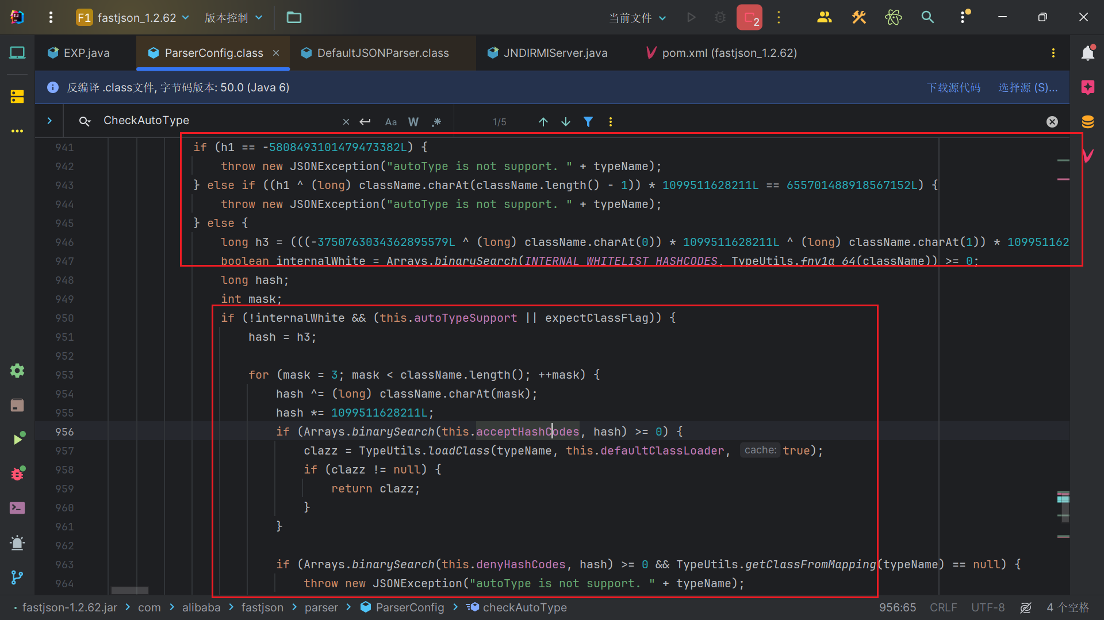The width and height of the screenshot is (1104, 620).
Task: Switch to DefaultJSONParser.class tab
Action: coord(375,53)
